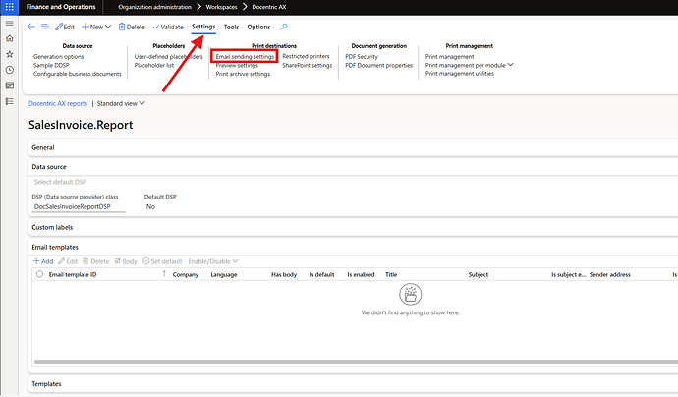The image size is (678, 397).
Task: Select the Options tab
Action: click(x=258, y=27)
